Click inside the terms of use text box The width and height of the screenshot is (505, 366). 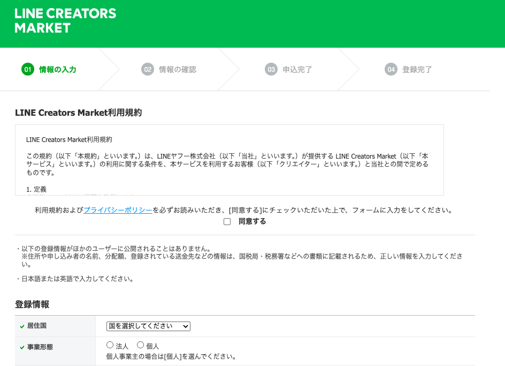[229, 160]
